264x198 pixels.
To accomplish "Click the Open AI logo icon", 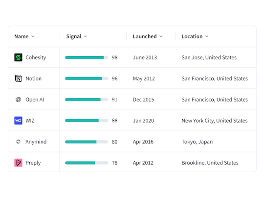I will click(18, 100).
